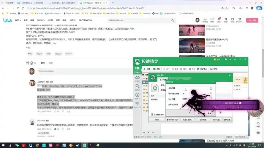This screenshot has height=148, width=264.
Task: Click the 中止右键按下 button
Action: tap(187, 120)
